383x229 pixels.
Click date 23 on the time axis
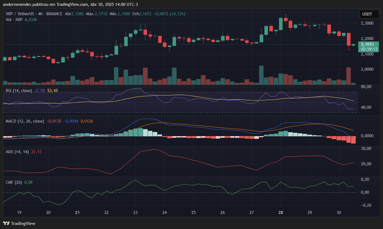[x=135, y=212]
